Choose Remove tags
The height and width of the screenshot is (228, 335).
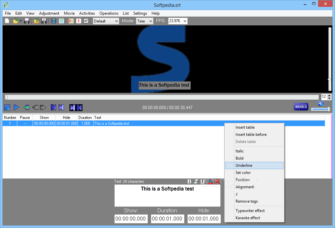(x=254, y=201)
